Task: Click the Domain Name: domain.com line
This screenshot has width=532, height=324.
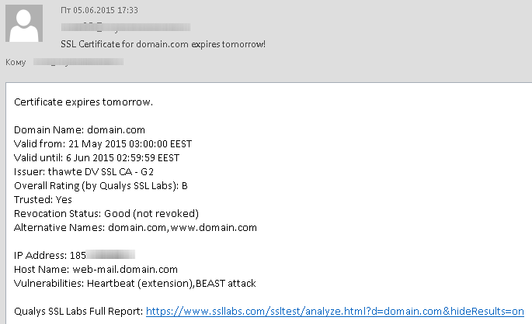Action: coord(79,129)
